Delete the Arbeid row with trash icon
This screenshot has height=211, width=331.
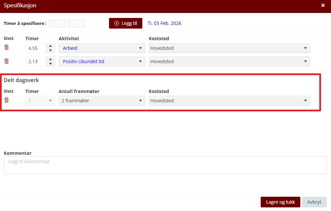click(x=6, y=48)
